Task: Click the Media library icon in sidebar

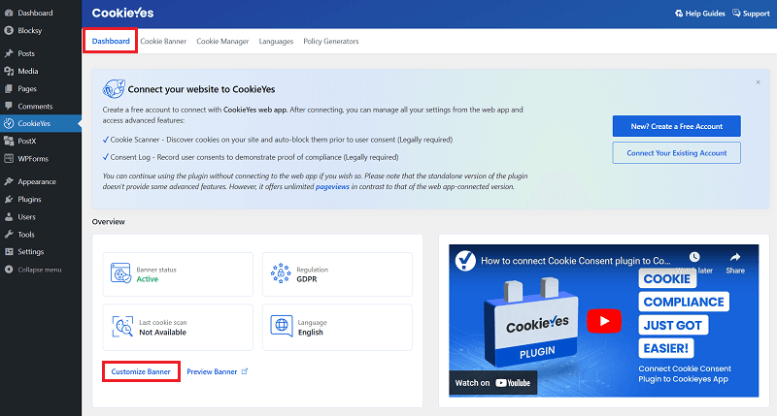Action: coord(9,71)
